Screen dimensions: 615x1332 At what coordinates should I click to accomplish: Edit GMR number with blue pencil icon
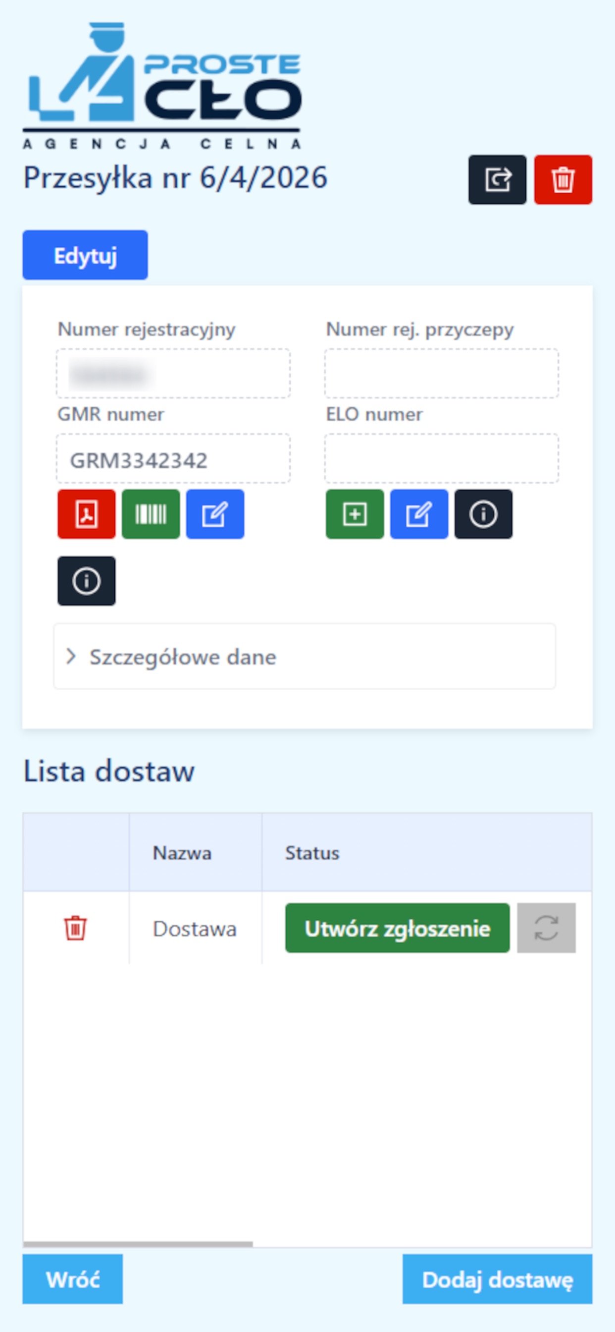point(215,514)
